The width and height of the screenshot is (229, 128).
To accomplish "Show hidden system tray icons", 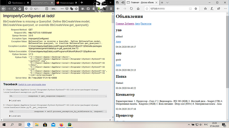I will 189,125.
